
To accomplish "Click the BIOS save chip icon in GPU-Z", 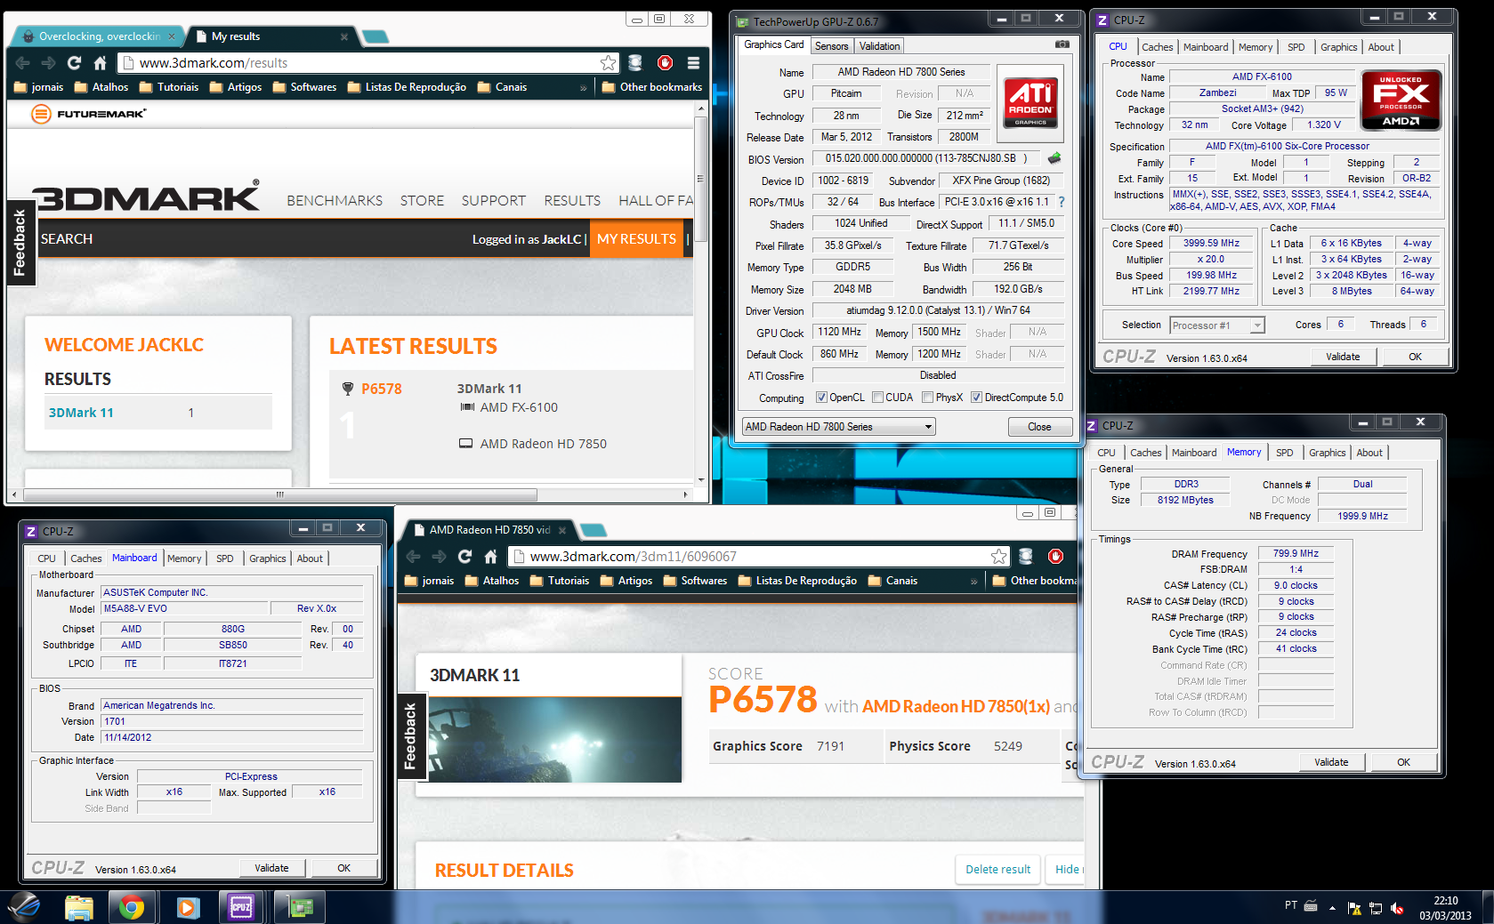I will point(1054,158).
